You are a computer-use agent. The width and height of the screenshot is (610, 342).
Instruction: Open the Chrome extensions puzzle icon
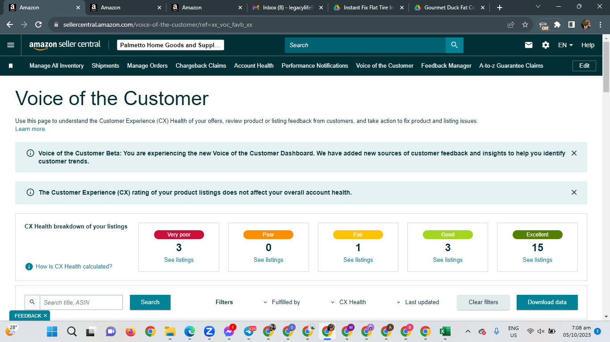tap(557, 25)
